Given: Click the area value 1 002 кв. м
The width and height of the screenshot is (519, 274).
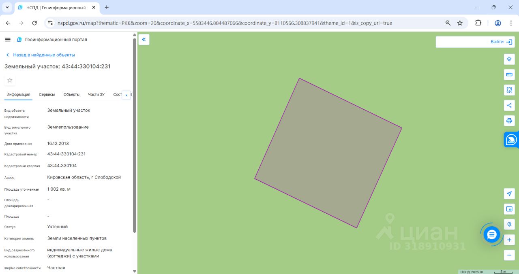Looking at the screenshot, I should [x=59, y=189].
